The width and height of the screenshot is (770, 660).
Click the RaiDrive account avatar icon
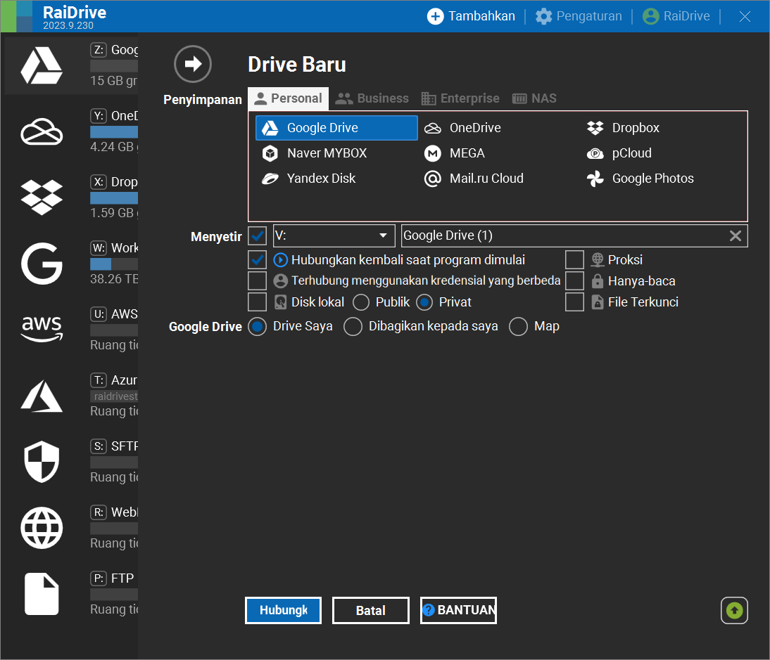[x=650, y=16]
